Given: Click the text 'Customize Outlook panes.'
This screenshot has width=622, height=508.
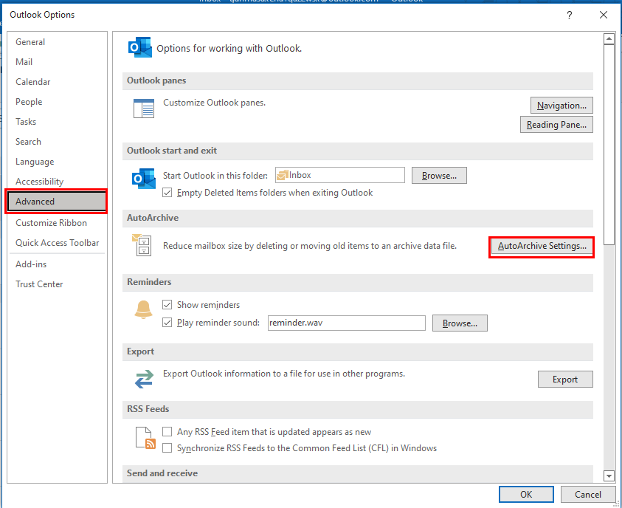Looking at the screenshot, I should pyautogui.click(x=214, y=103).
